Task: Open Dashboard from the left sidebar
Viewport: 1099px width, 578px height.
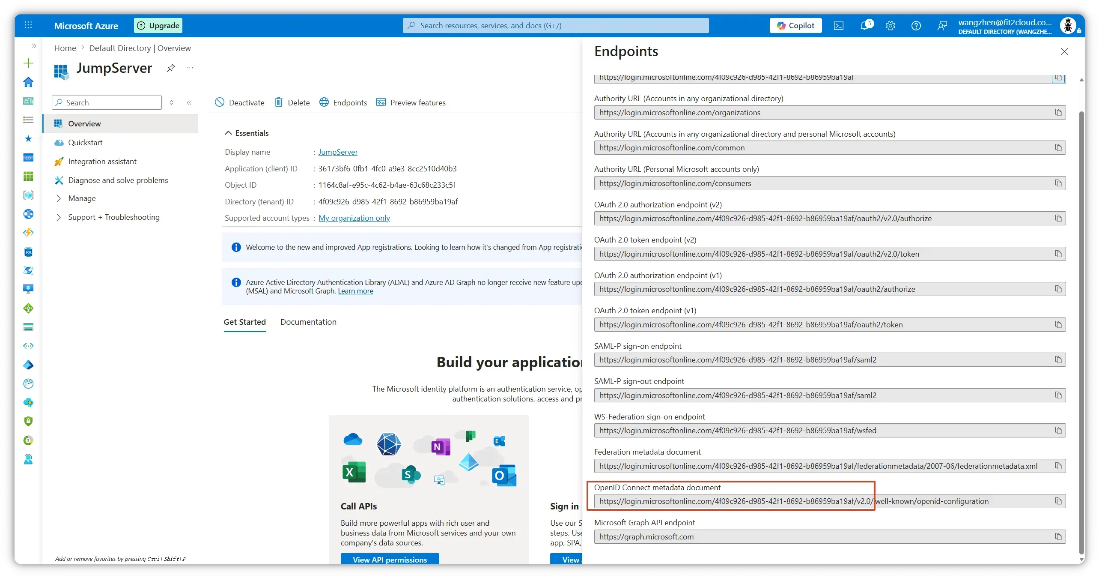Action: click(28, 101)
